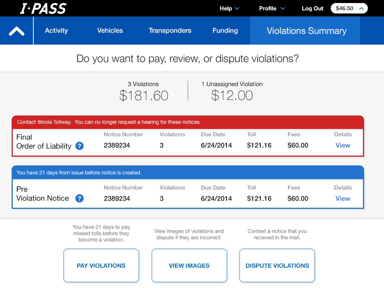Click fees $60.00 in Final Order row
Viewport: 384px width, 288px height.
tap(298, 145)
